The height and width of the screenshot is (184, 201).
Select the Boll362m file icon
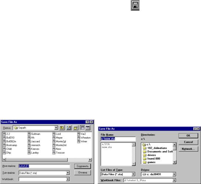[x=4, y=141]
